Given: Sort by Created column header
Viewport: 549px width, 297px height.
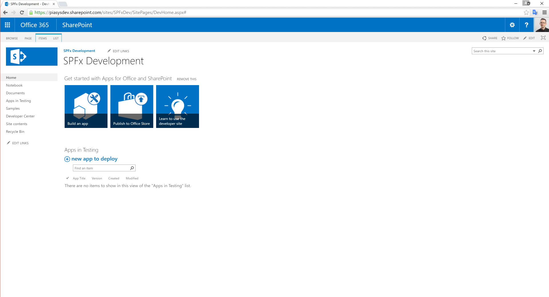Looking at the screenshot, I should pos(114,178).
